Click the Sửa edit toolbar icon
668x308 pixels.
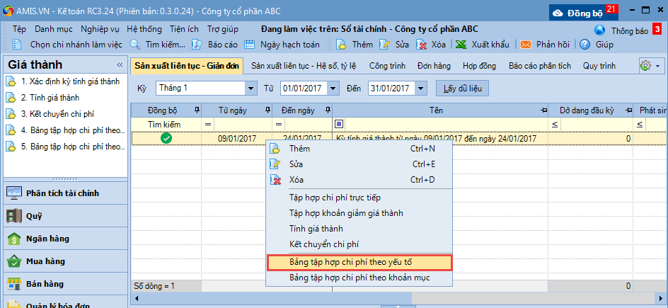[385, 44]
